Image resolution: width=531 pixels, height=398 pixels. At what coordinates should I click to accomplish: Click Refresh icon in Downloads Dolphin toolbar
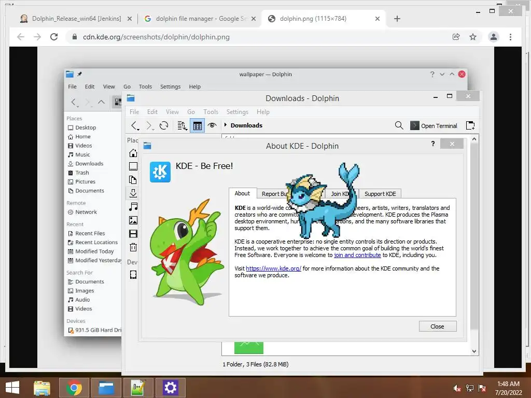(164, 125)
